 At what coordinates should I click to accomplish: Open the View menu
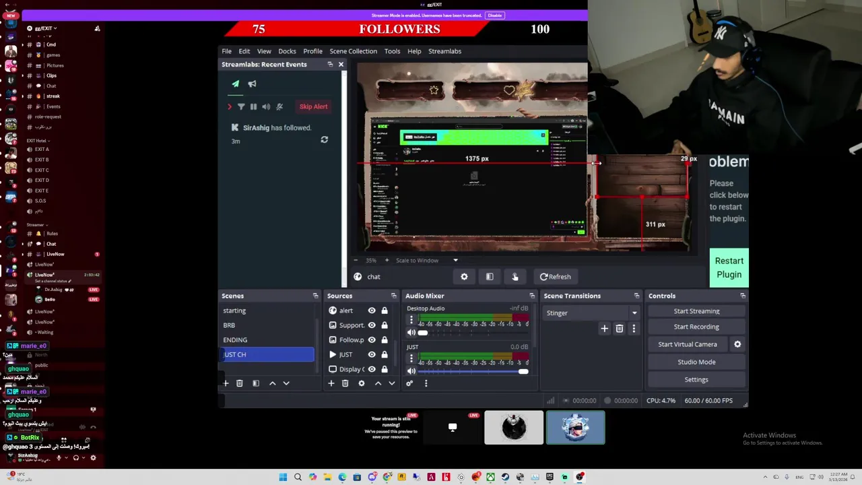[264, 51]
